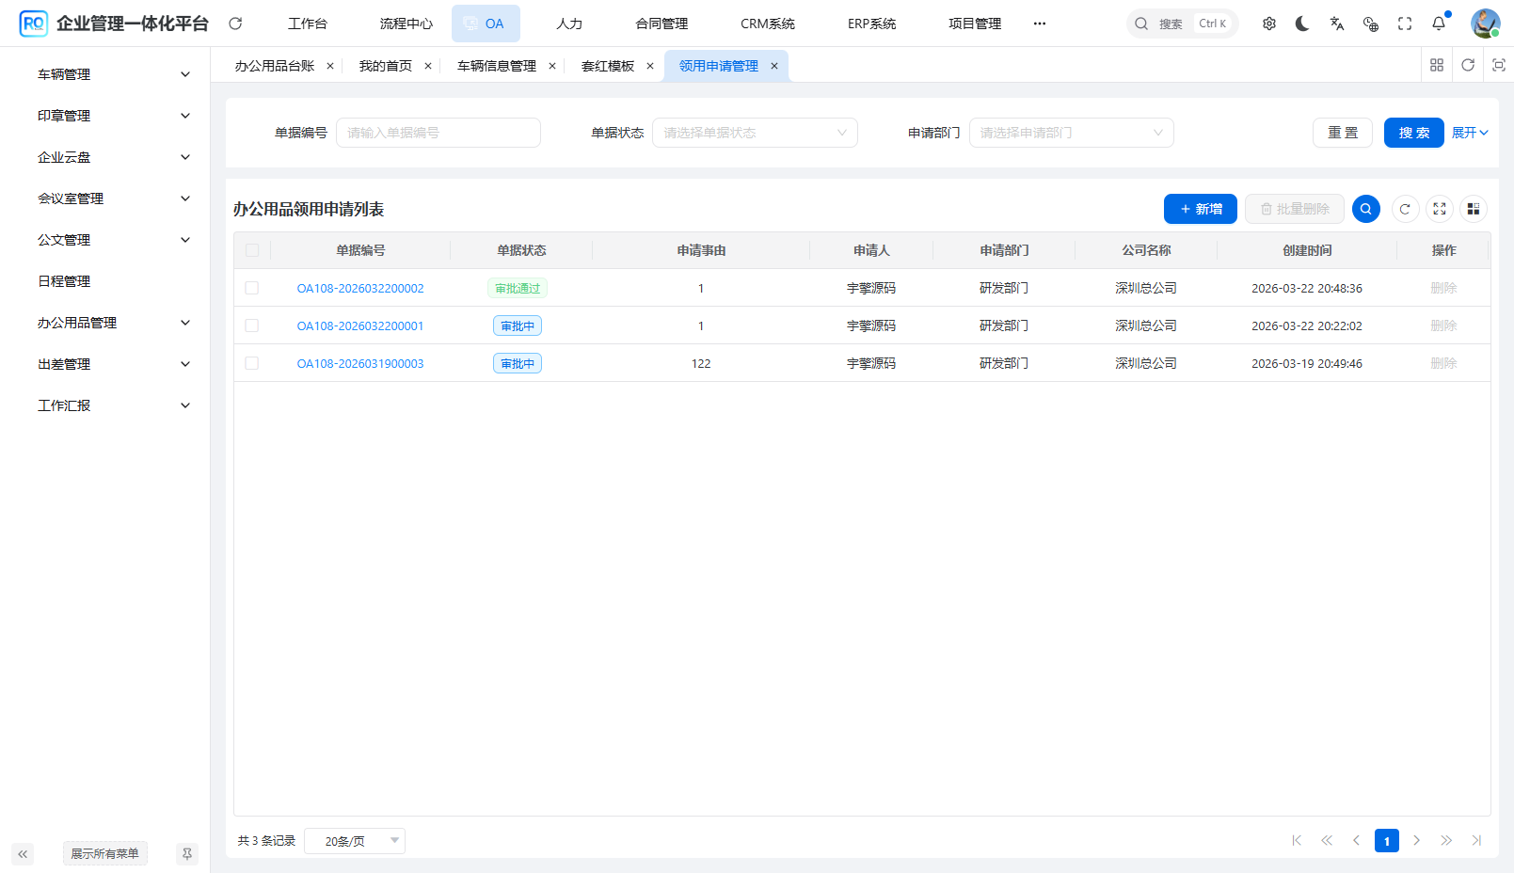The image size is (1514, 873).
Task: Click the 新增 button
Action: [x=1201, y=209]
